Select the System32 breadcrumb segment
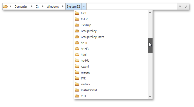 [x=73, y=6]
